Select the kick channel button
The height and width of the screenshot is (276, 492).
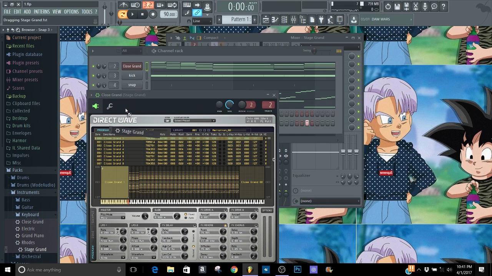pyautogui.click(x=132, y=76)
